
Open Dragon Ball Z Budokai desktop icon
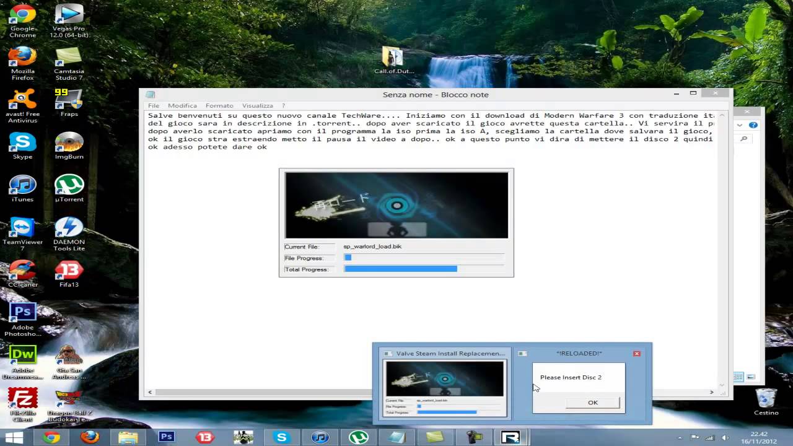(x=69, y=406)
